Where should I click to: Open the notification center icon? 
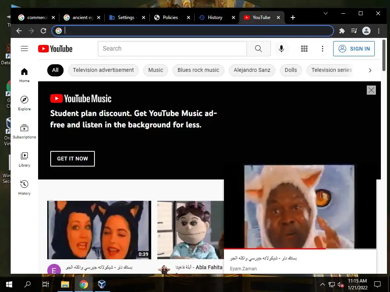[x=377, y=284]
